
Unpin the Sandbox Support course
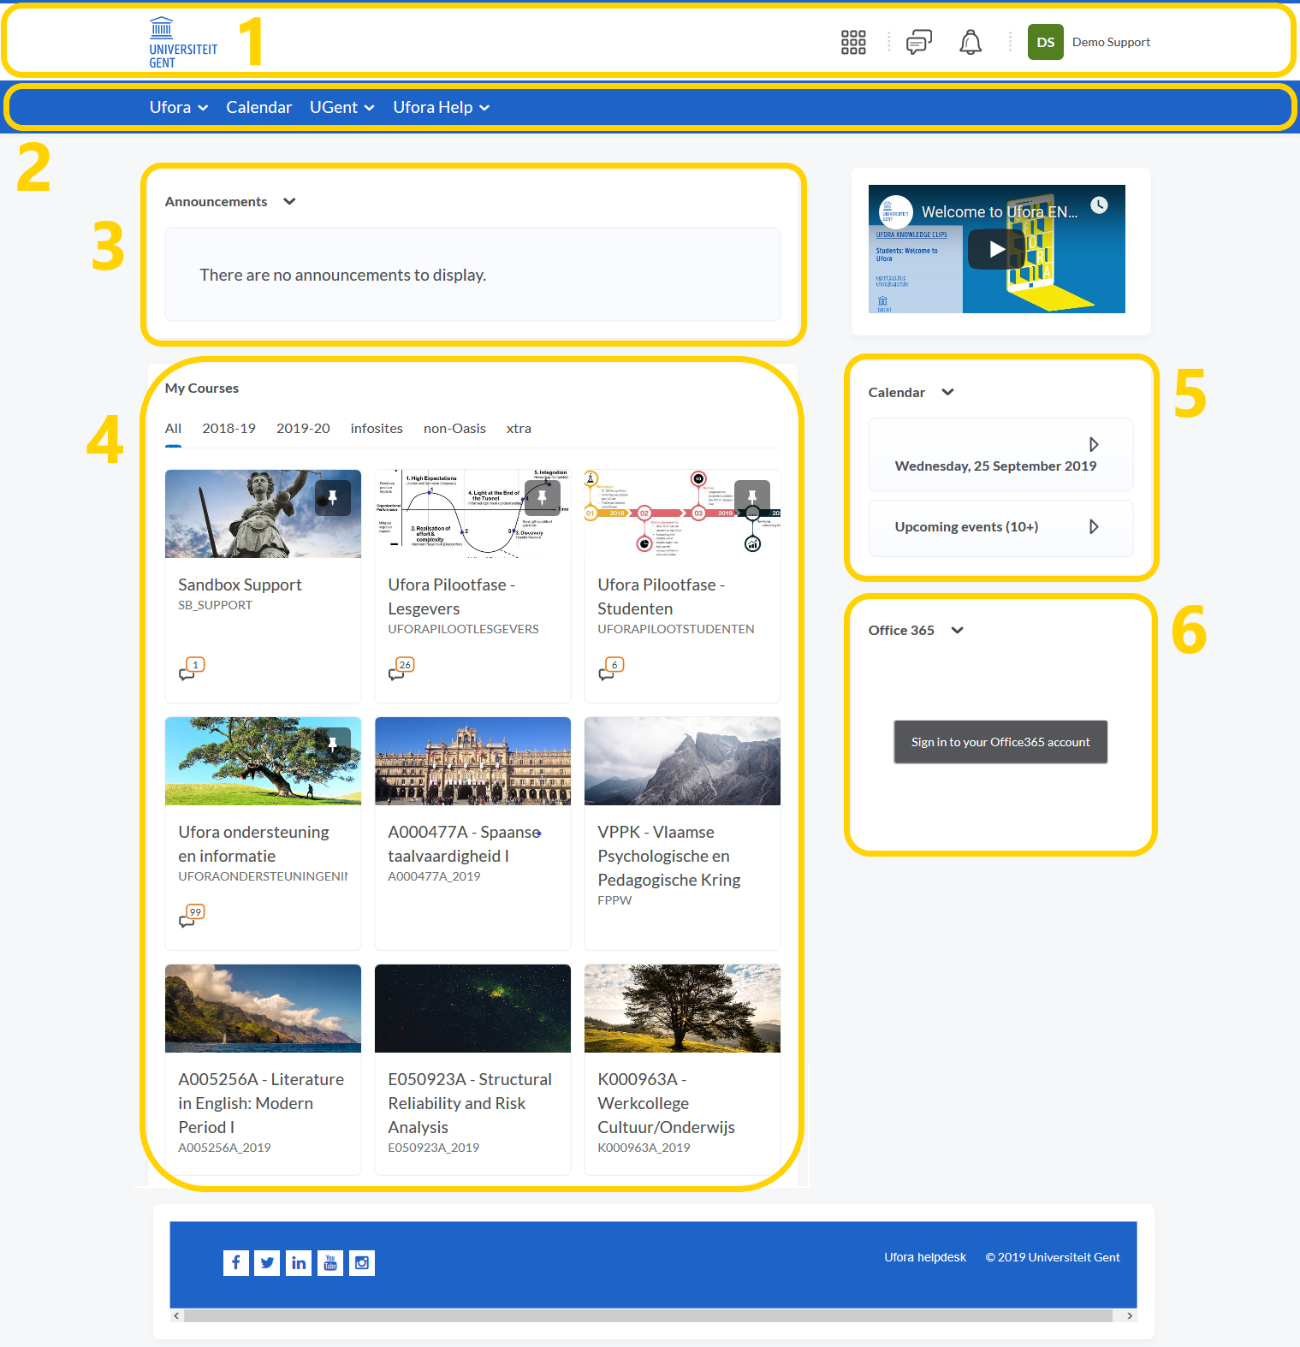coord(333,497)
